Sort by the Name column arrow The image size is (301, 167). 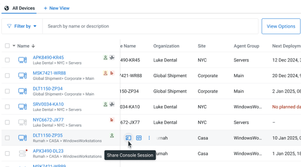click(33, 46)
